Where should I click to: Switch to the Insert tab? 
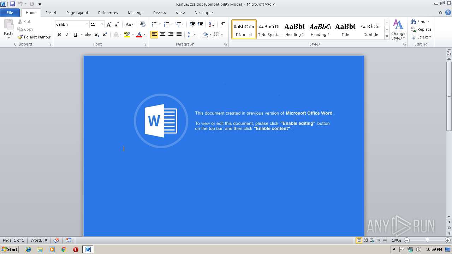point(51,13)
